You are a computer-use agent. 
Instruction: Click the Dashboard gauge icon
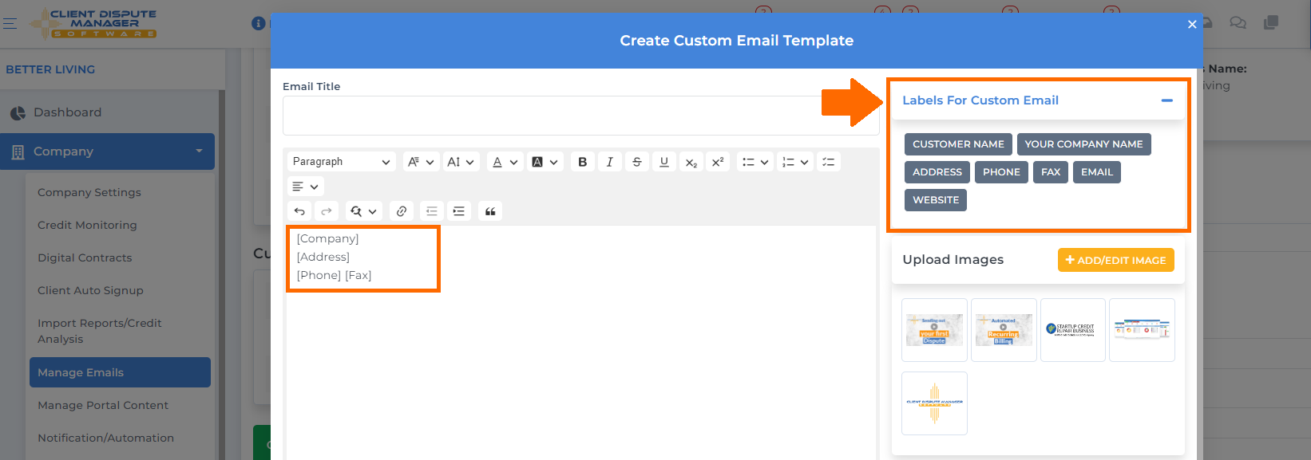(x=18, y=113)
